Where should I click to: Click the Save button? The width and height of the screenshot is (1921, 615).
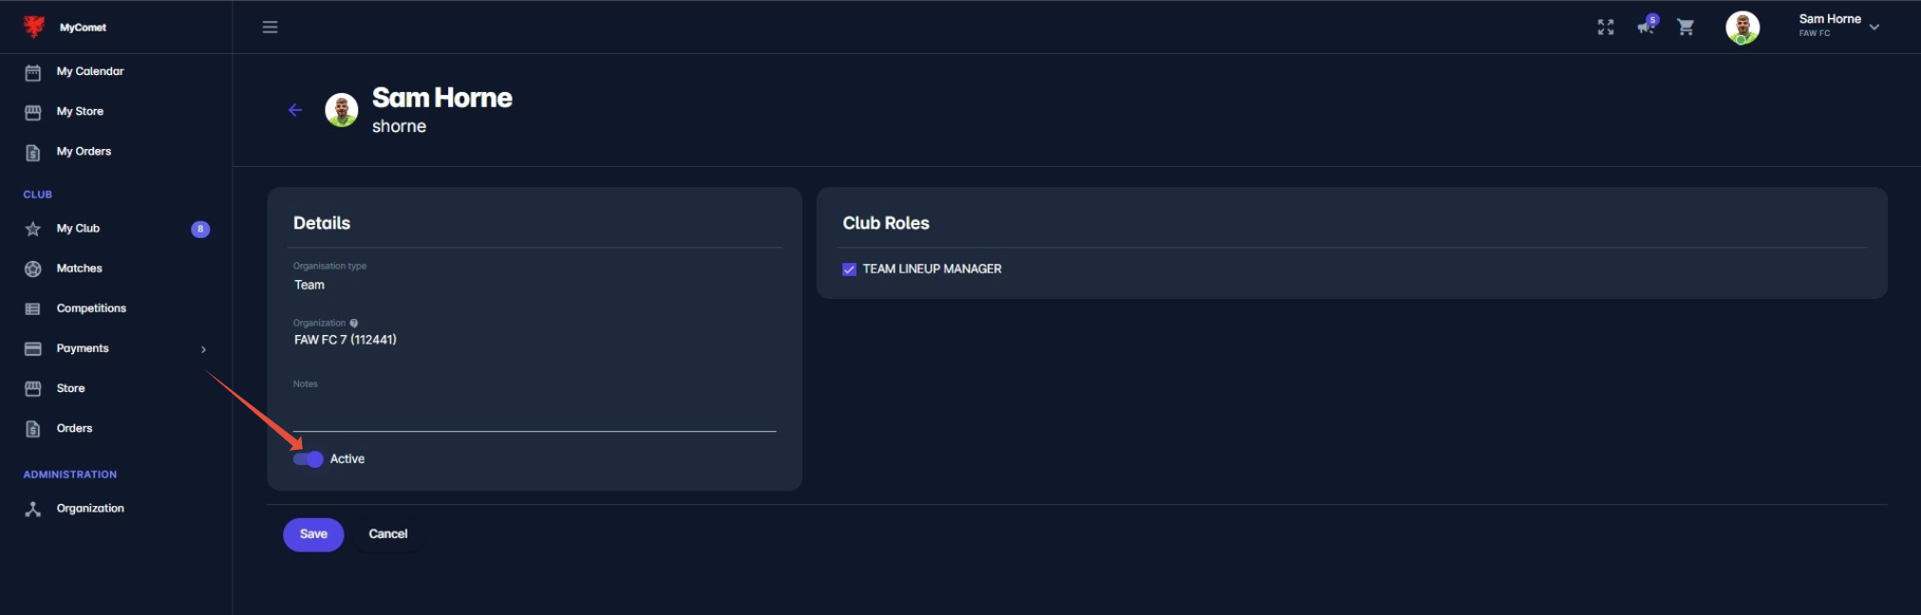(x=313, y=534)
